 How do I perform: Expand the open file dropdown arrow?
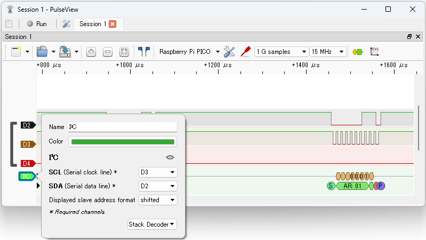click(53, 52)
